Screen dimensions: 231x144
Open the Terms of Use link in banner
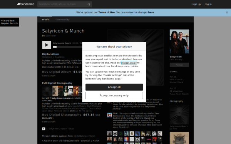[x=107, y=12]
